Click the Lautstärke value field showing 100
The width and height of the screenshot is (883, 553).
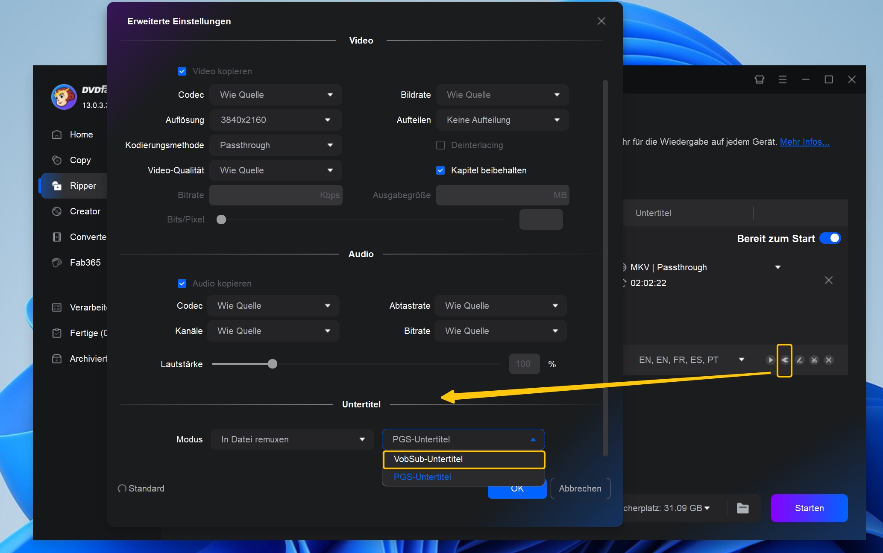524,364
